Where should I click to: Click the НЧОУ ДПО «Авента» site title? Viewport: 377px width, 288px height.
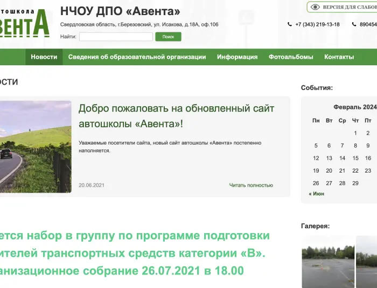tap(120, 11)
